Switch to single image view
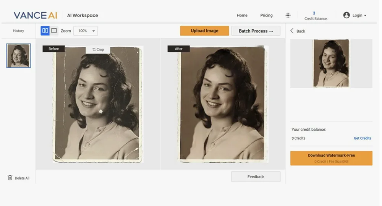The height and width of the screenshot is (206, 382). point(54,31)
